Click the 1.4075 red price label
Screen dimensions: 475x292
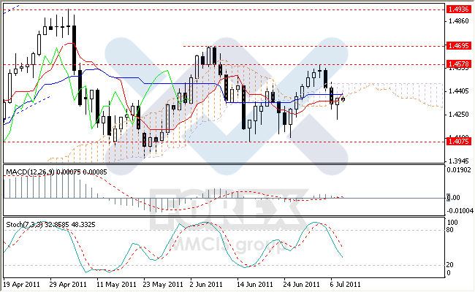click(459, 142)
